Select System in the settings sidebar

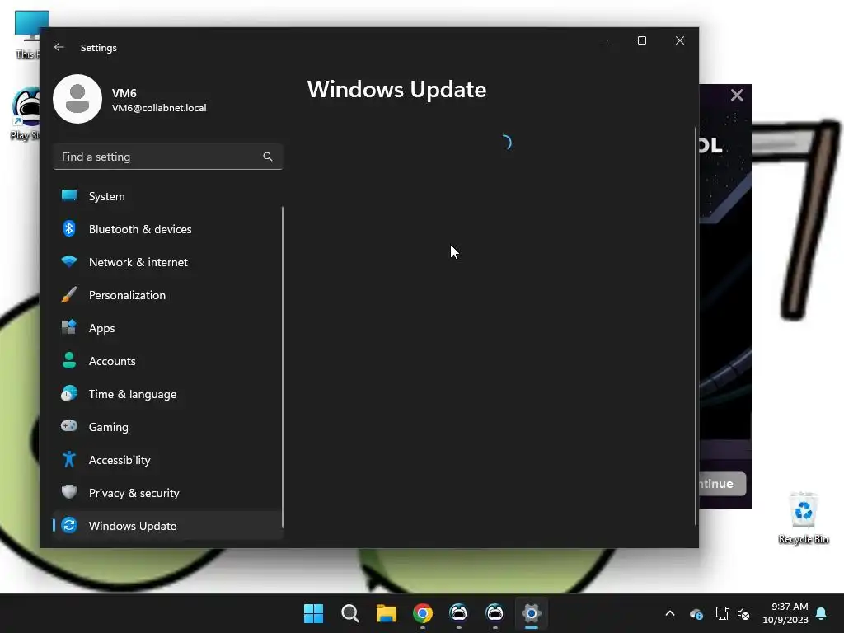point(167,196)
